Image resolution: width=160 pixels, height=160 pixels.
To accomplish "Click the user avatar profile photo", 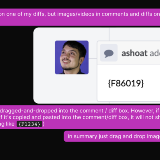I will (x=72, y=57).
